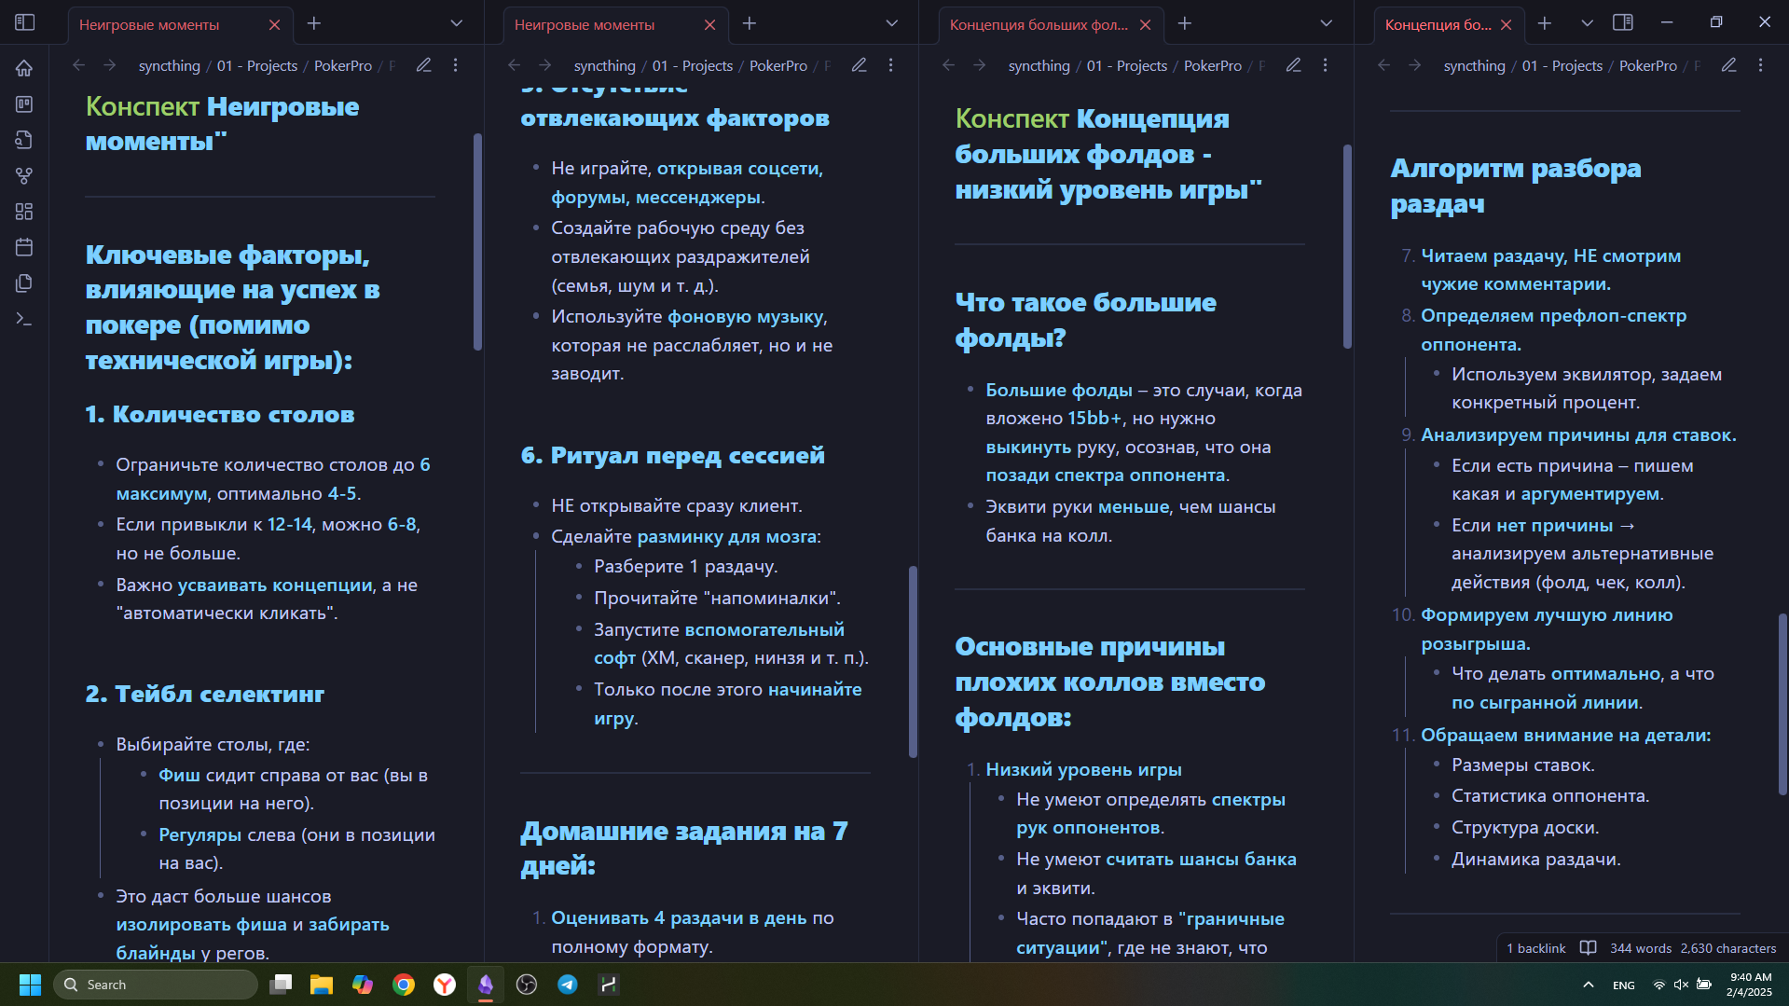
Task: Open Telegram from the taskbar
Action: tap(568, 985)
